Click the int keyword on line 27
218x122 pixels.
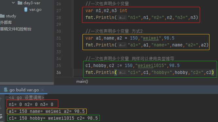tap(123, 10)
